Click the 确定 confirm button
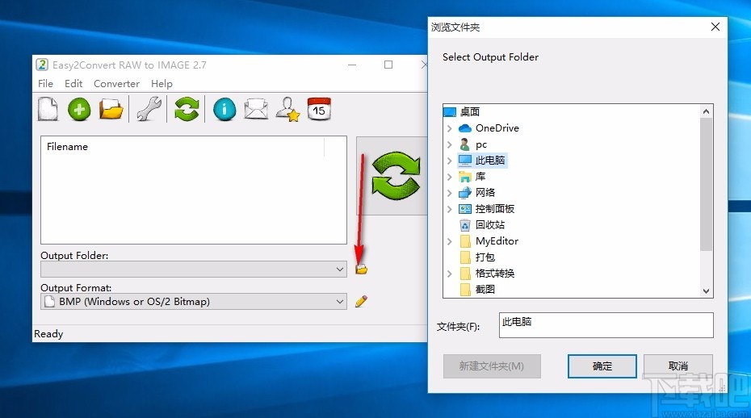 pyautogui.click(x=602, y=366)
